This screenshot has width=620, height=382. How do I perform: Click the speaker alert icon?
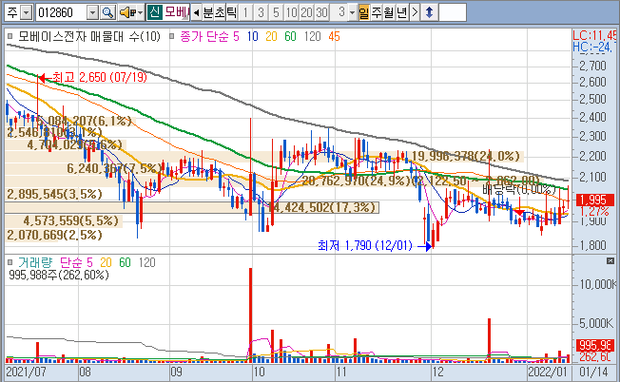(127, 12)
